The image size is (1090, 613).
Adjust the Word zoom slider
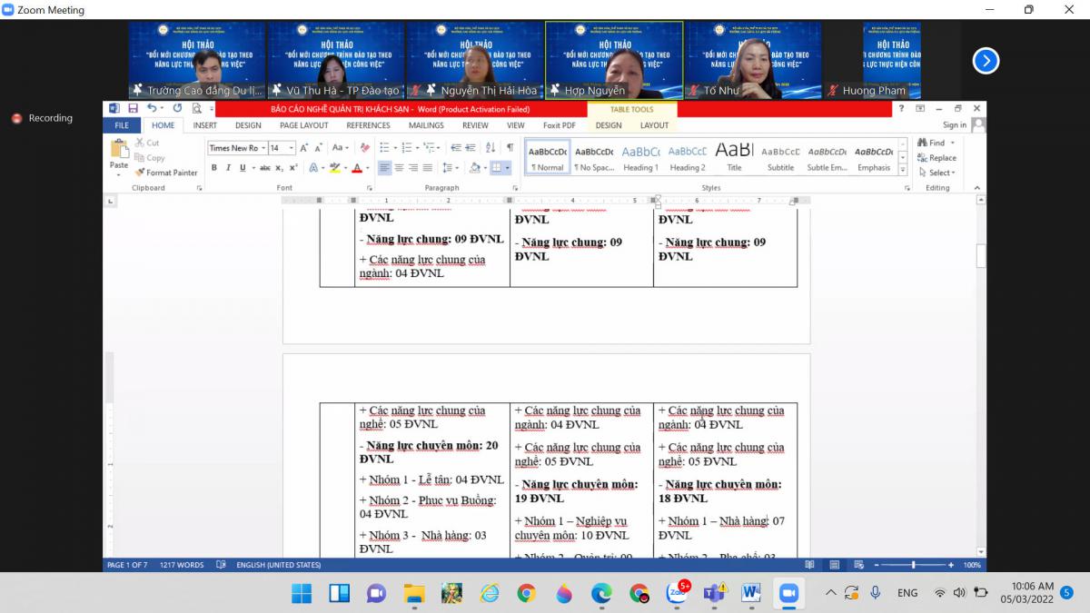click(913, 565)
